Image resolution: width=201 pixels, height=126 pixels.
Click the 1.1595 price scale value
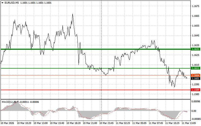(x=196, y=84)
